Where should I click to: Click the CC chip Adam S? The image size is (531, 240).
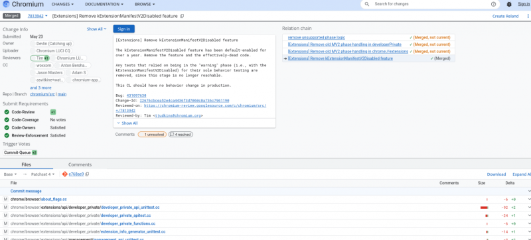pyautogui.click(x=77, y=73)
